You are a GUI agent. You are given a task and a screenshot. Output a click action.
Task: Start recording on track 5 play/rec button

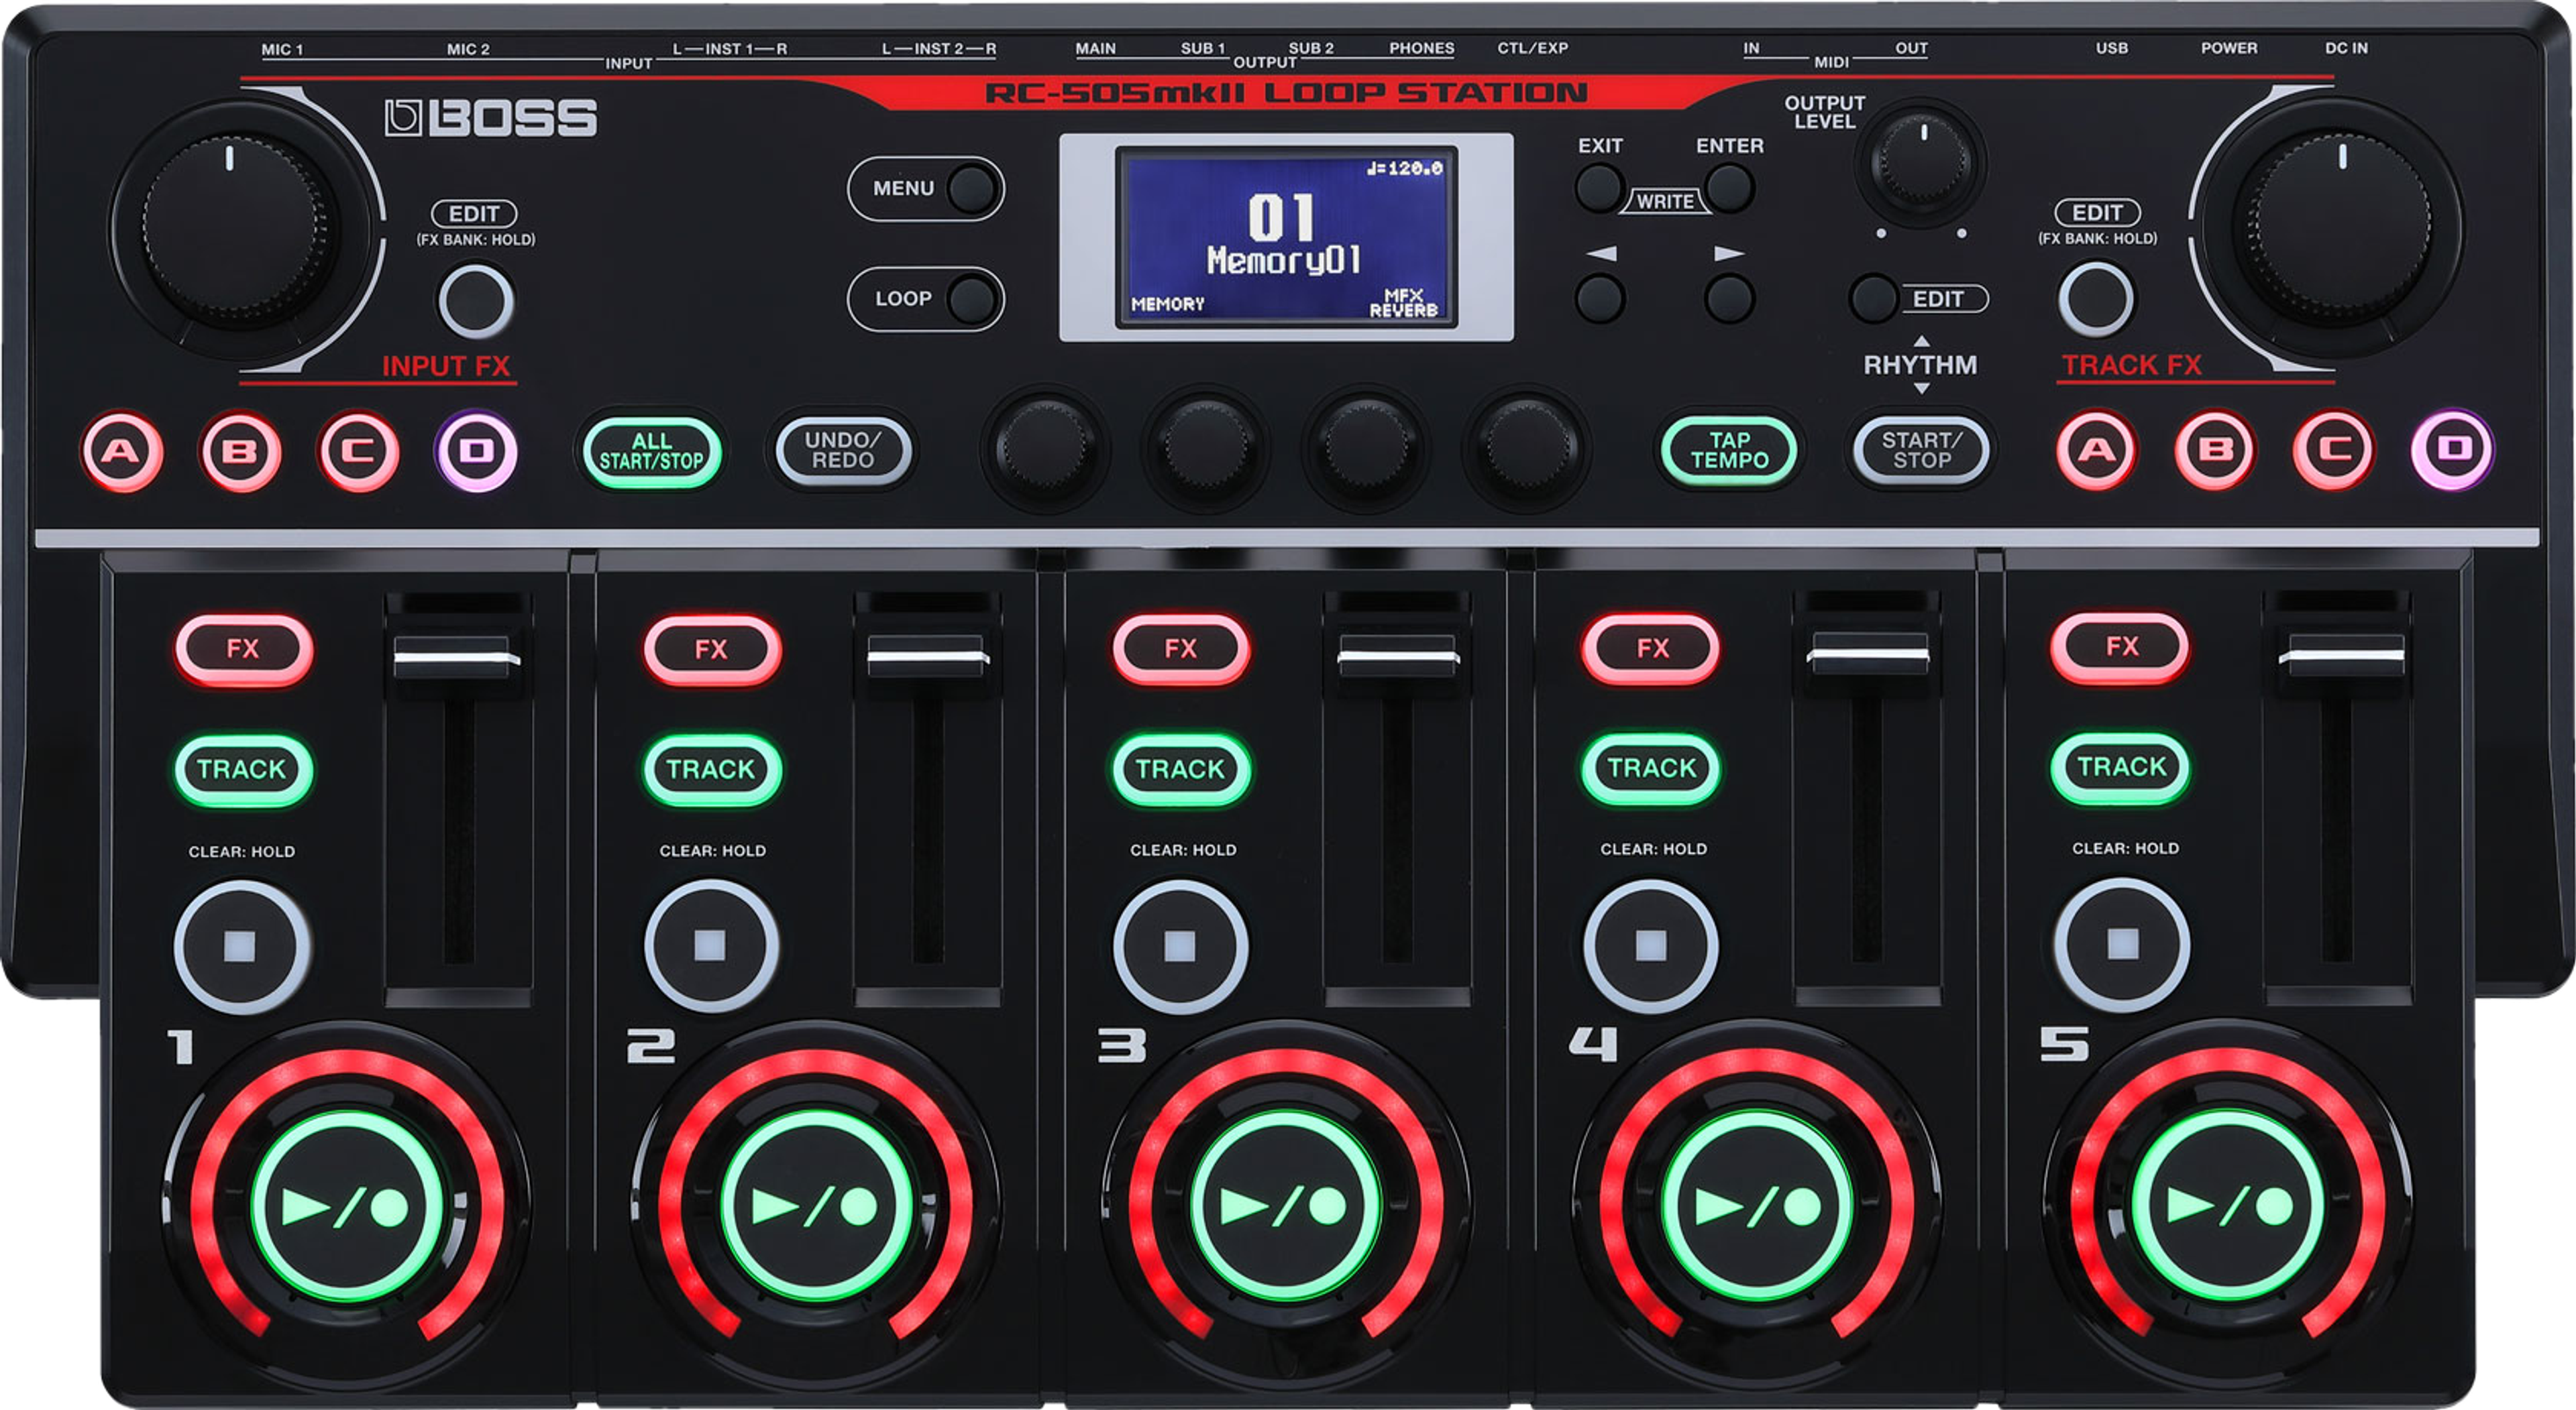[2227, 1206]
